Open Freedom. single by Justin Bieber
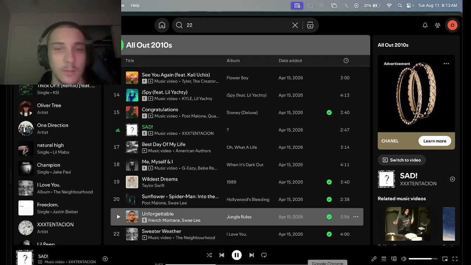471x265 pixels. [57, 208]
